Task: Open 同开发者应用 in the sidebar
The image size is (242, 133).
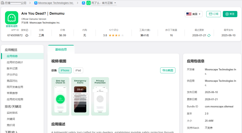Action: pyautogui.click(x=15, y=87)
